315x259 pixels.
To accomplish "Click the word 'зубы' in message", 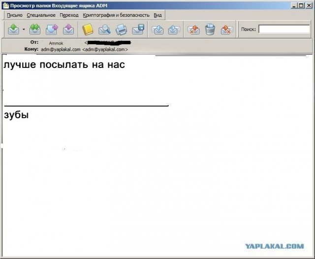I will (16, 115).
